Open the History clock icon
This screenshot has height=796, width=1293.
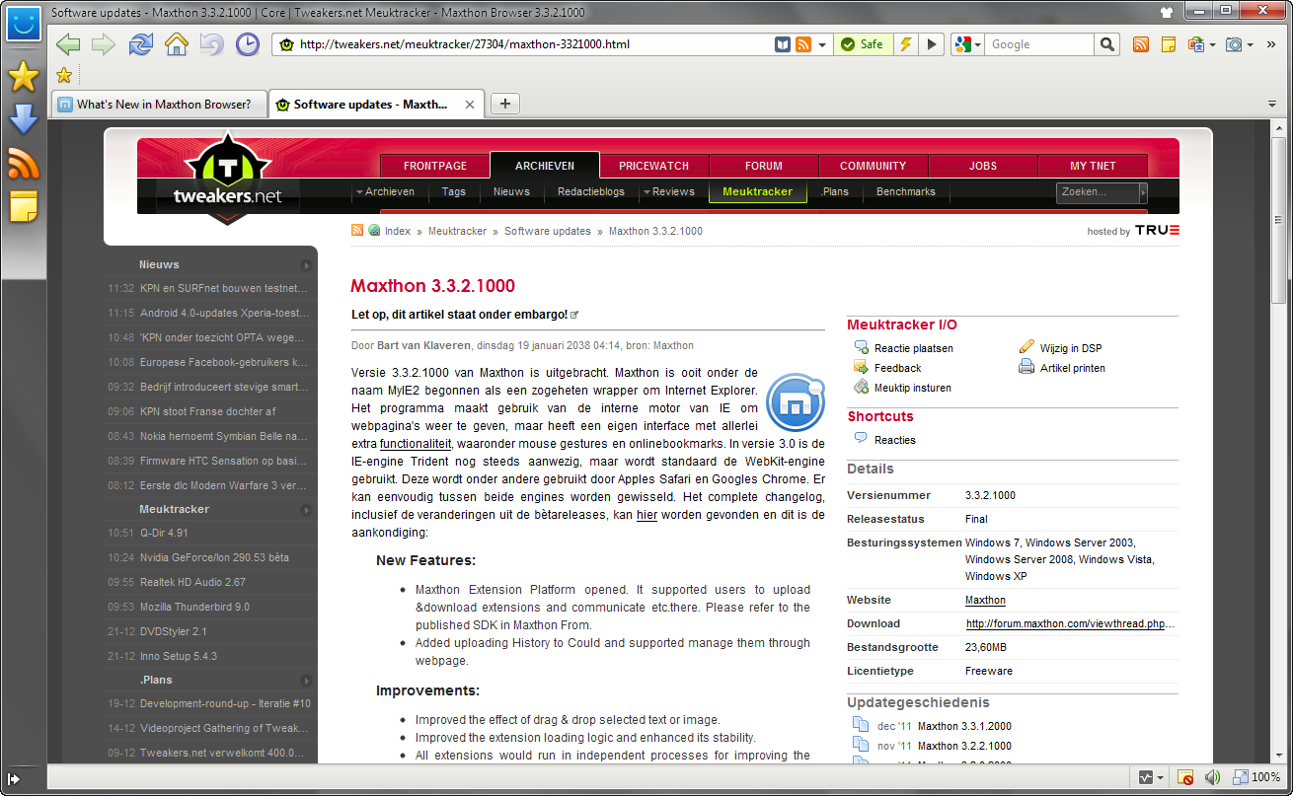[x=247, y=44]
